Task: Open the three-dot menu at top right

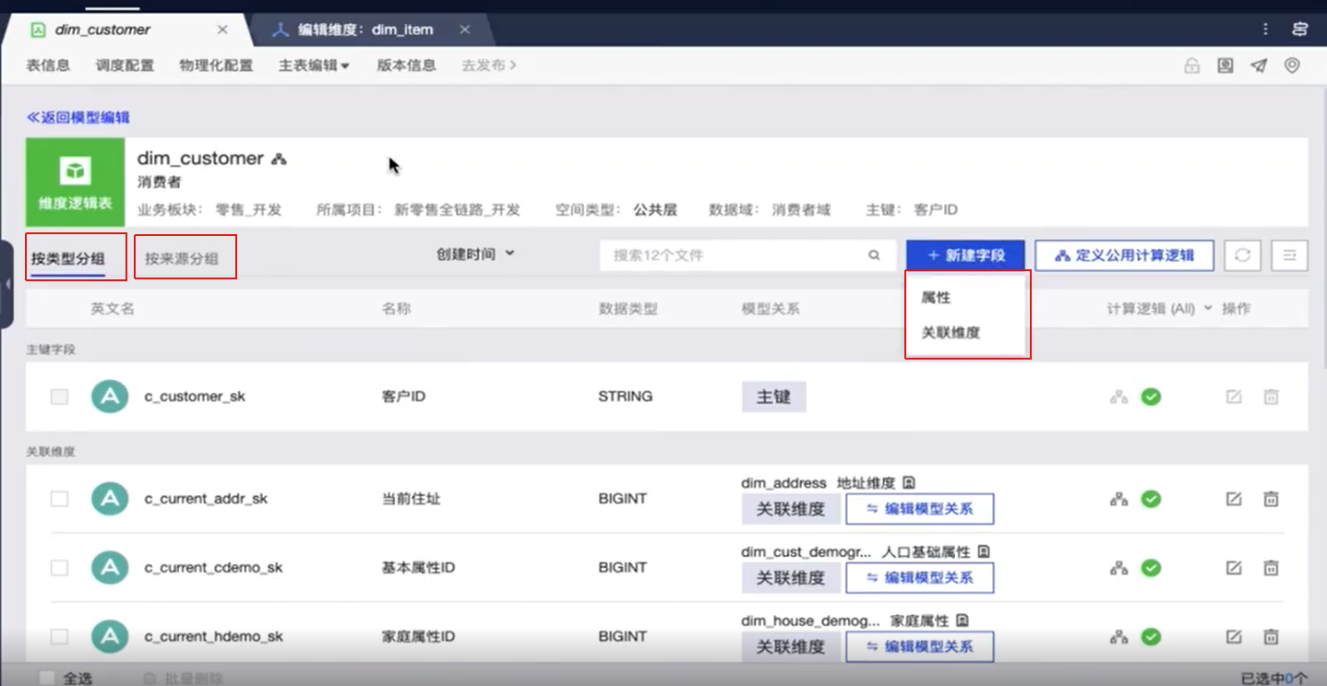Action: pos(1264,29)
